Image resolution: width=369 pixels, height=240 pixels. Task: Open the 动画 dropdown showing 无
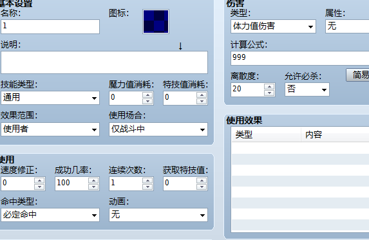click(158, 215)
